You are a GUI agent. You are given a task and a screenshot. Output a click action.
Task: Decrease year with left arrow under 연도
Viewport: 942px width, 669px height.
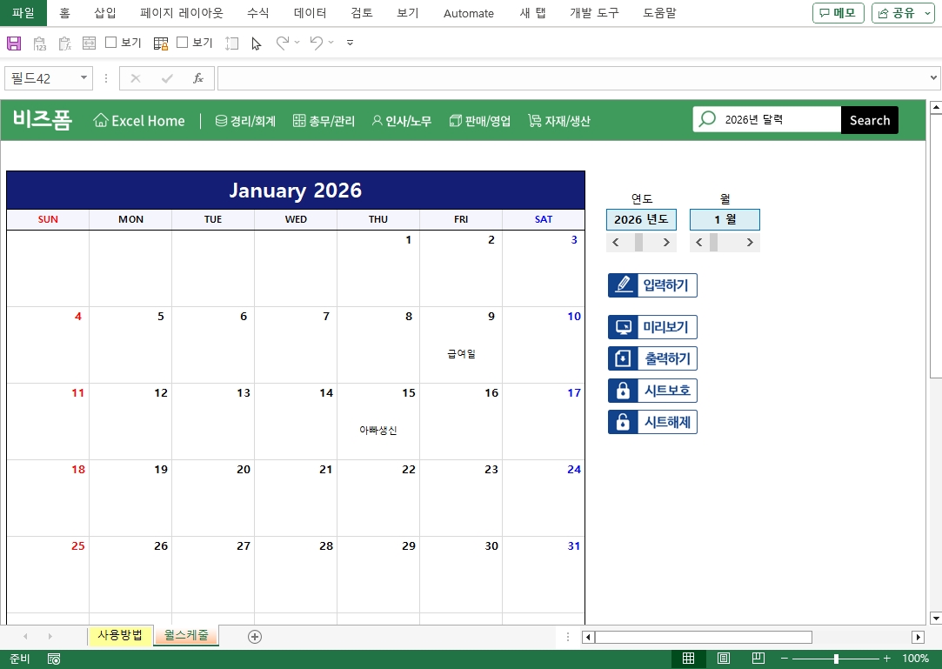coord(615,242)
